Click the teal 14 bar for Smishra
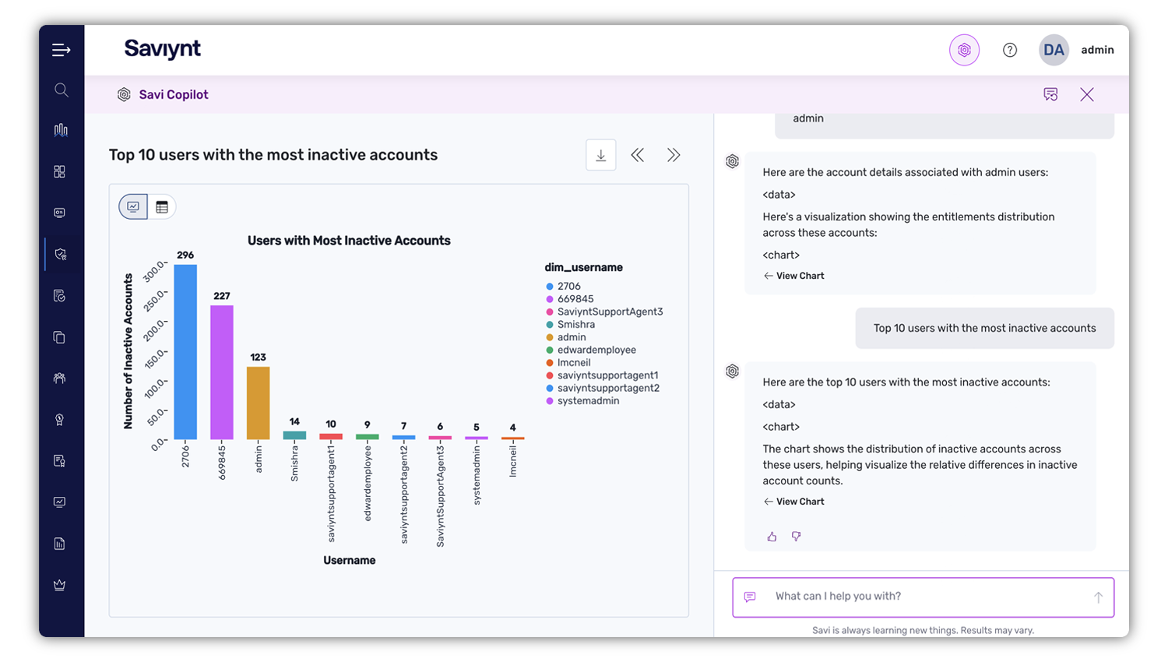Screen dimensions: 1168x662 point(294,435)
